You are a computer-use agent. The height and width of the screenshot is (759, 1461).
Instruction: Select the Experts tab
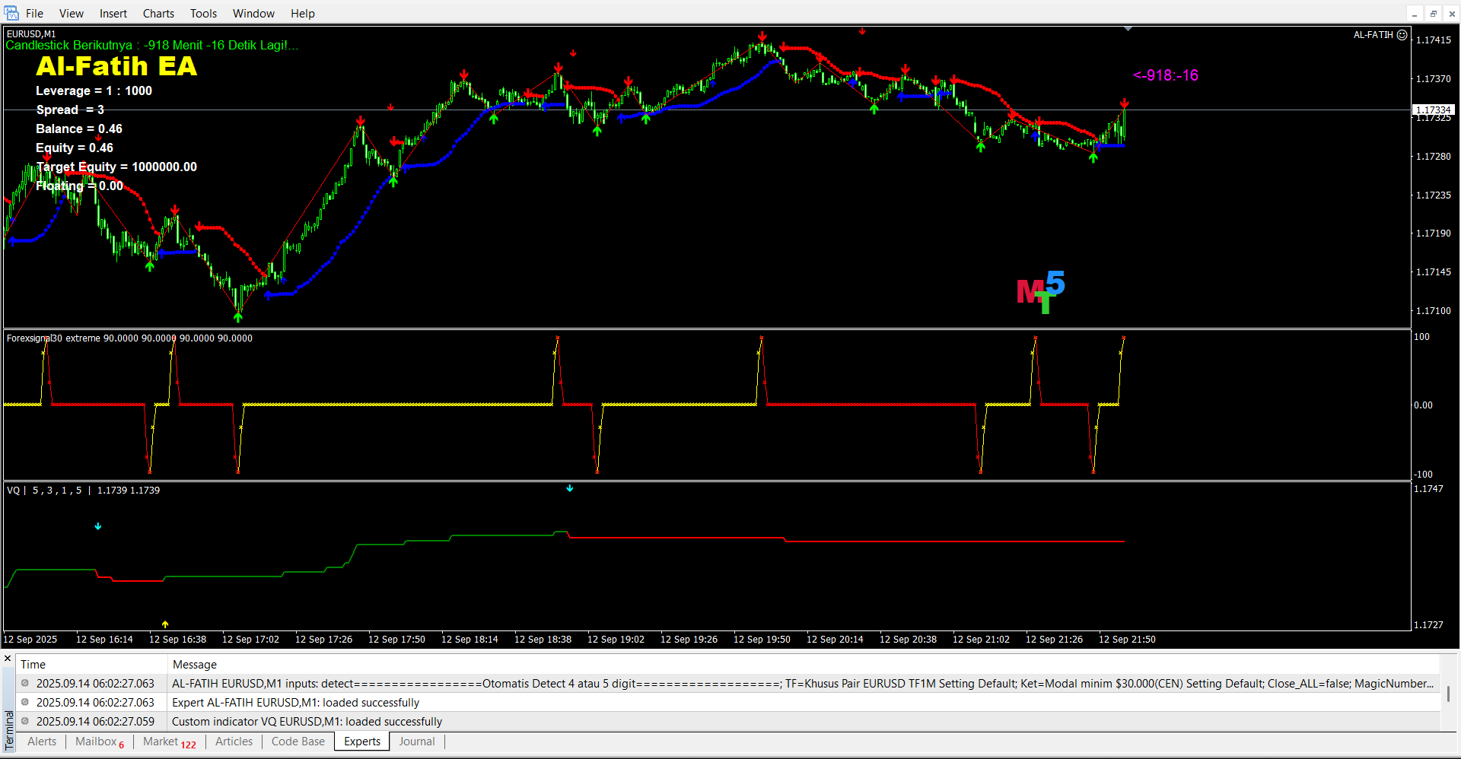[362, 742]
